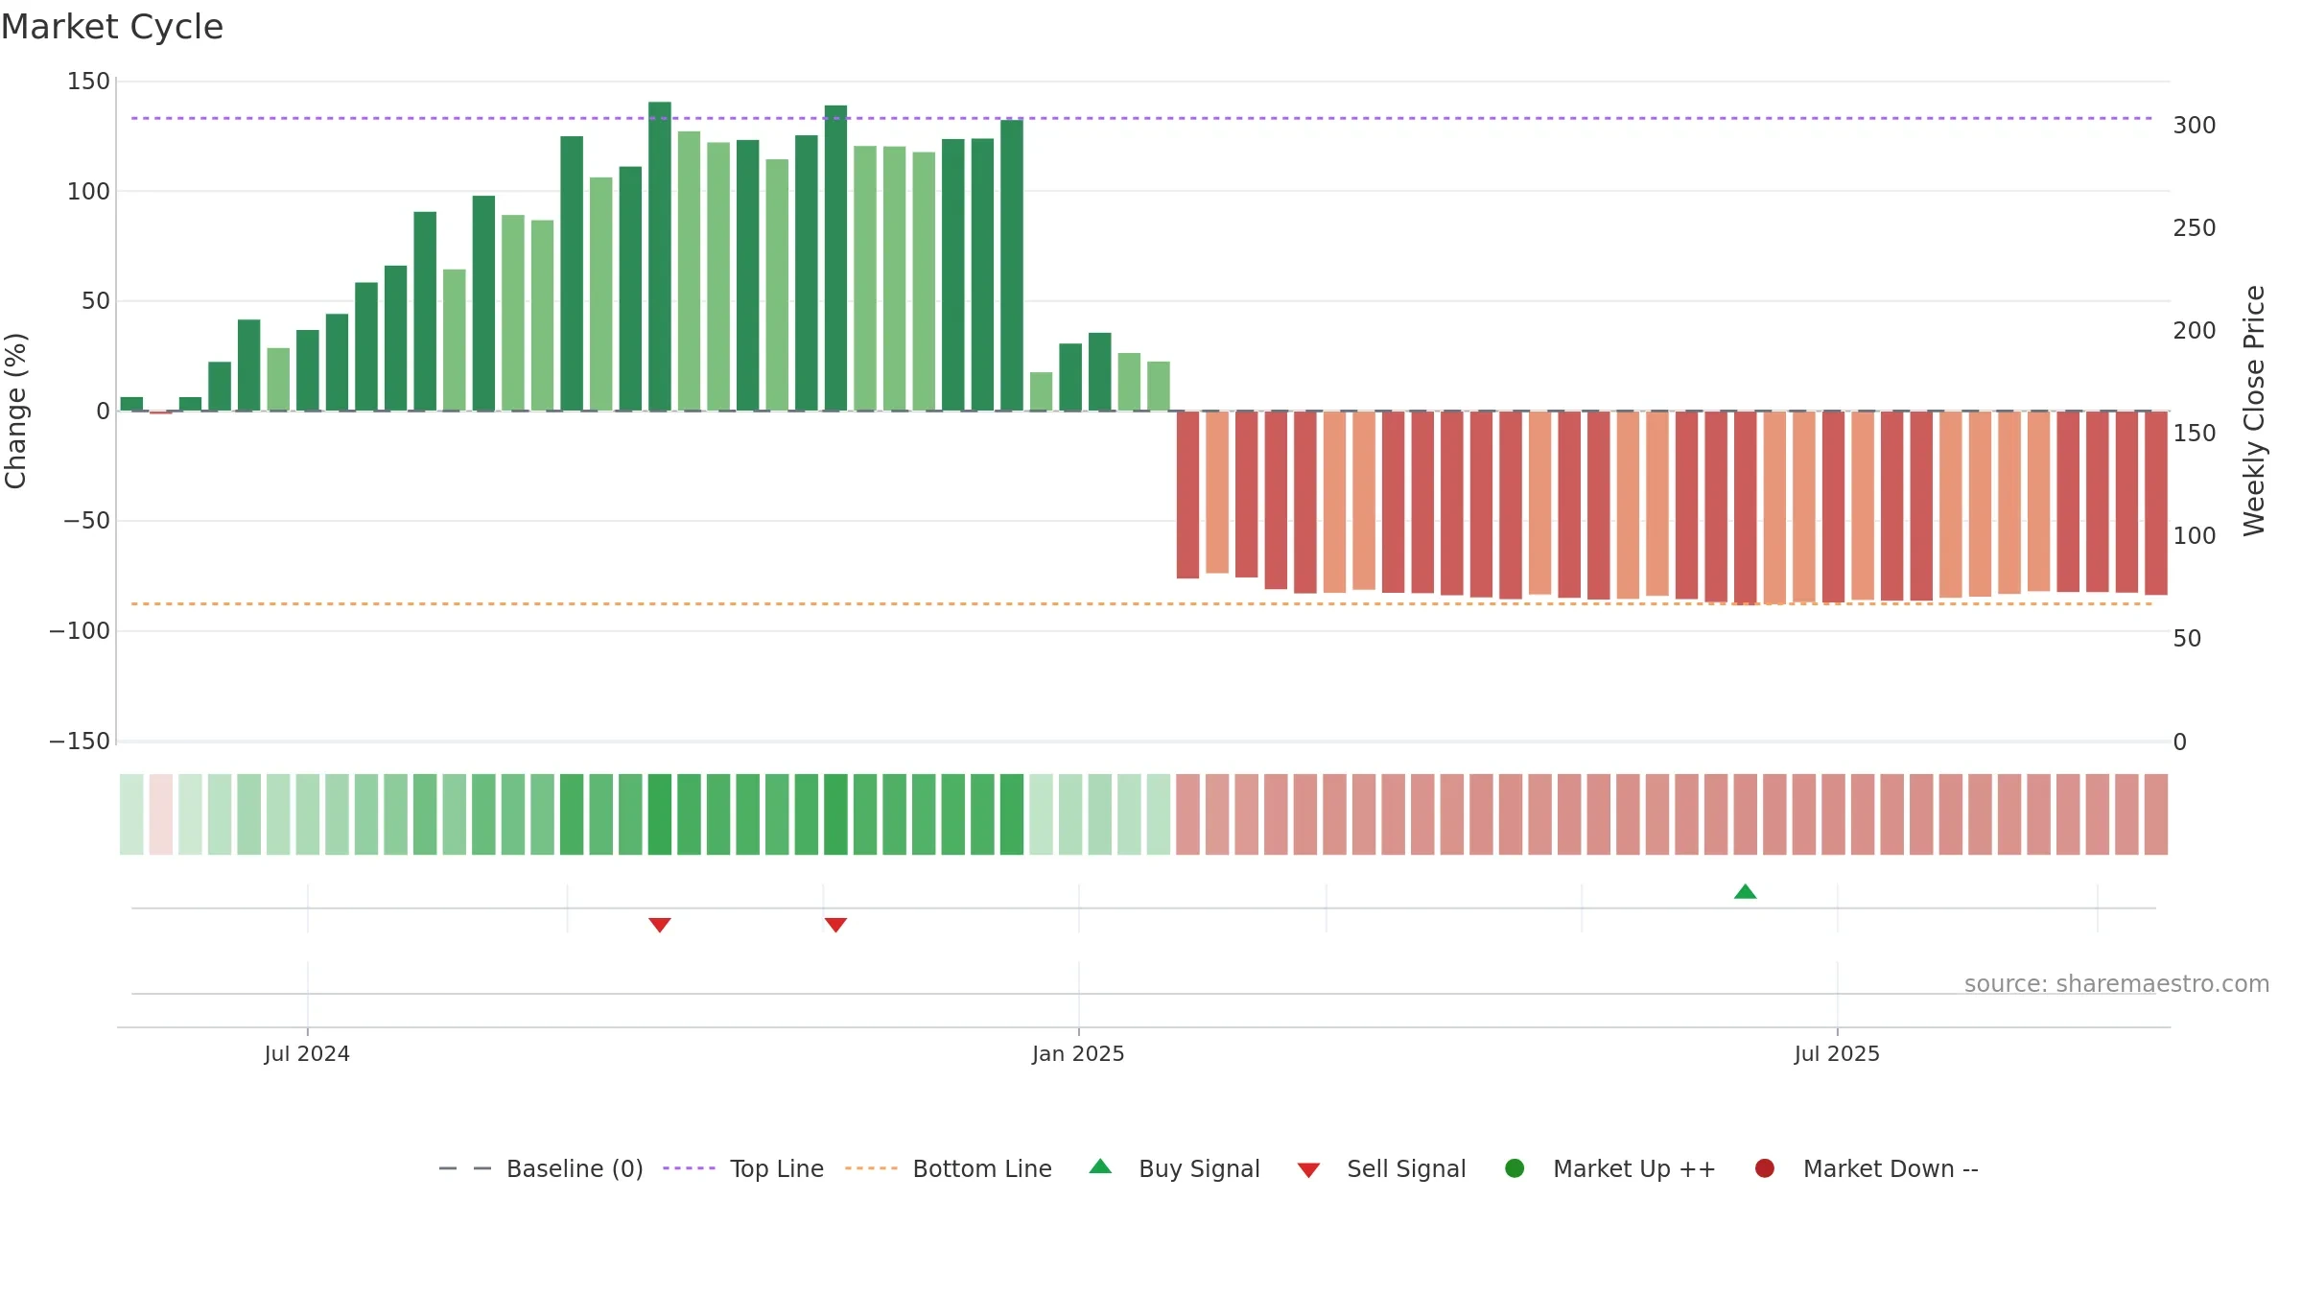2302x1295 pixels.
Task: Click the Jul 2025 axis label
Action: pyautogui.click(x=1837, y=1054)
